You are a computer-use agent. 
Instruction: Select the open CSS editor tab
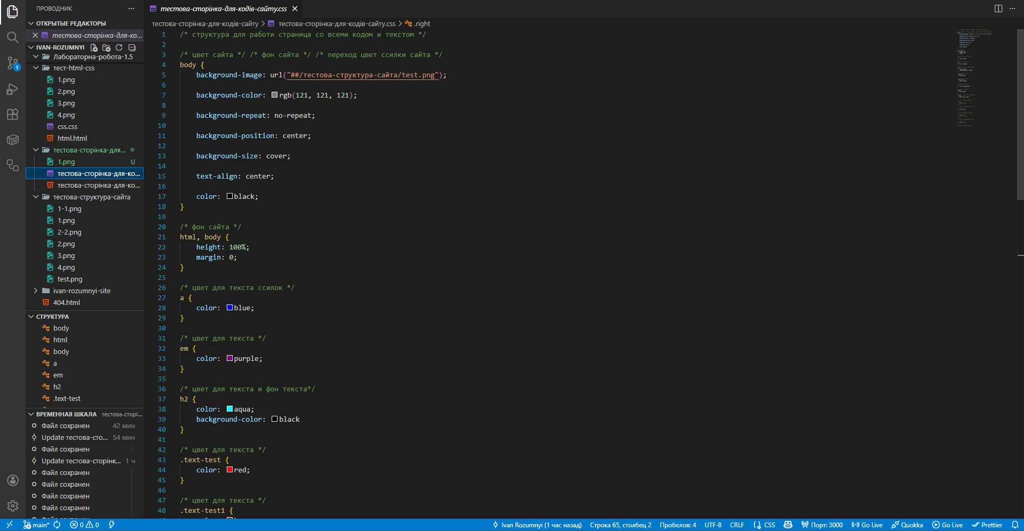[x=223, y=9]
